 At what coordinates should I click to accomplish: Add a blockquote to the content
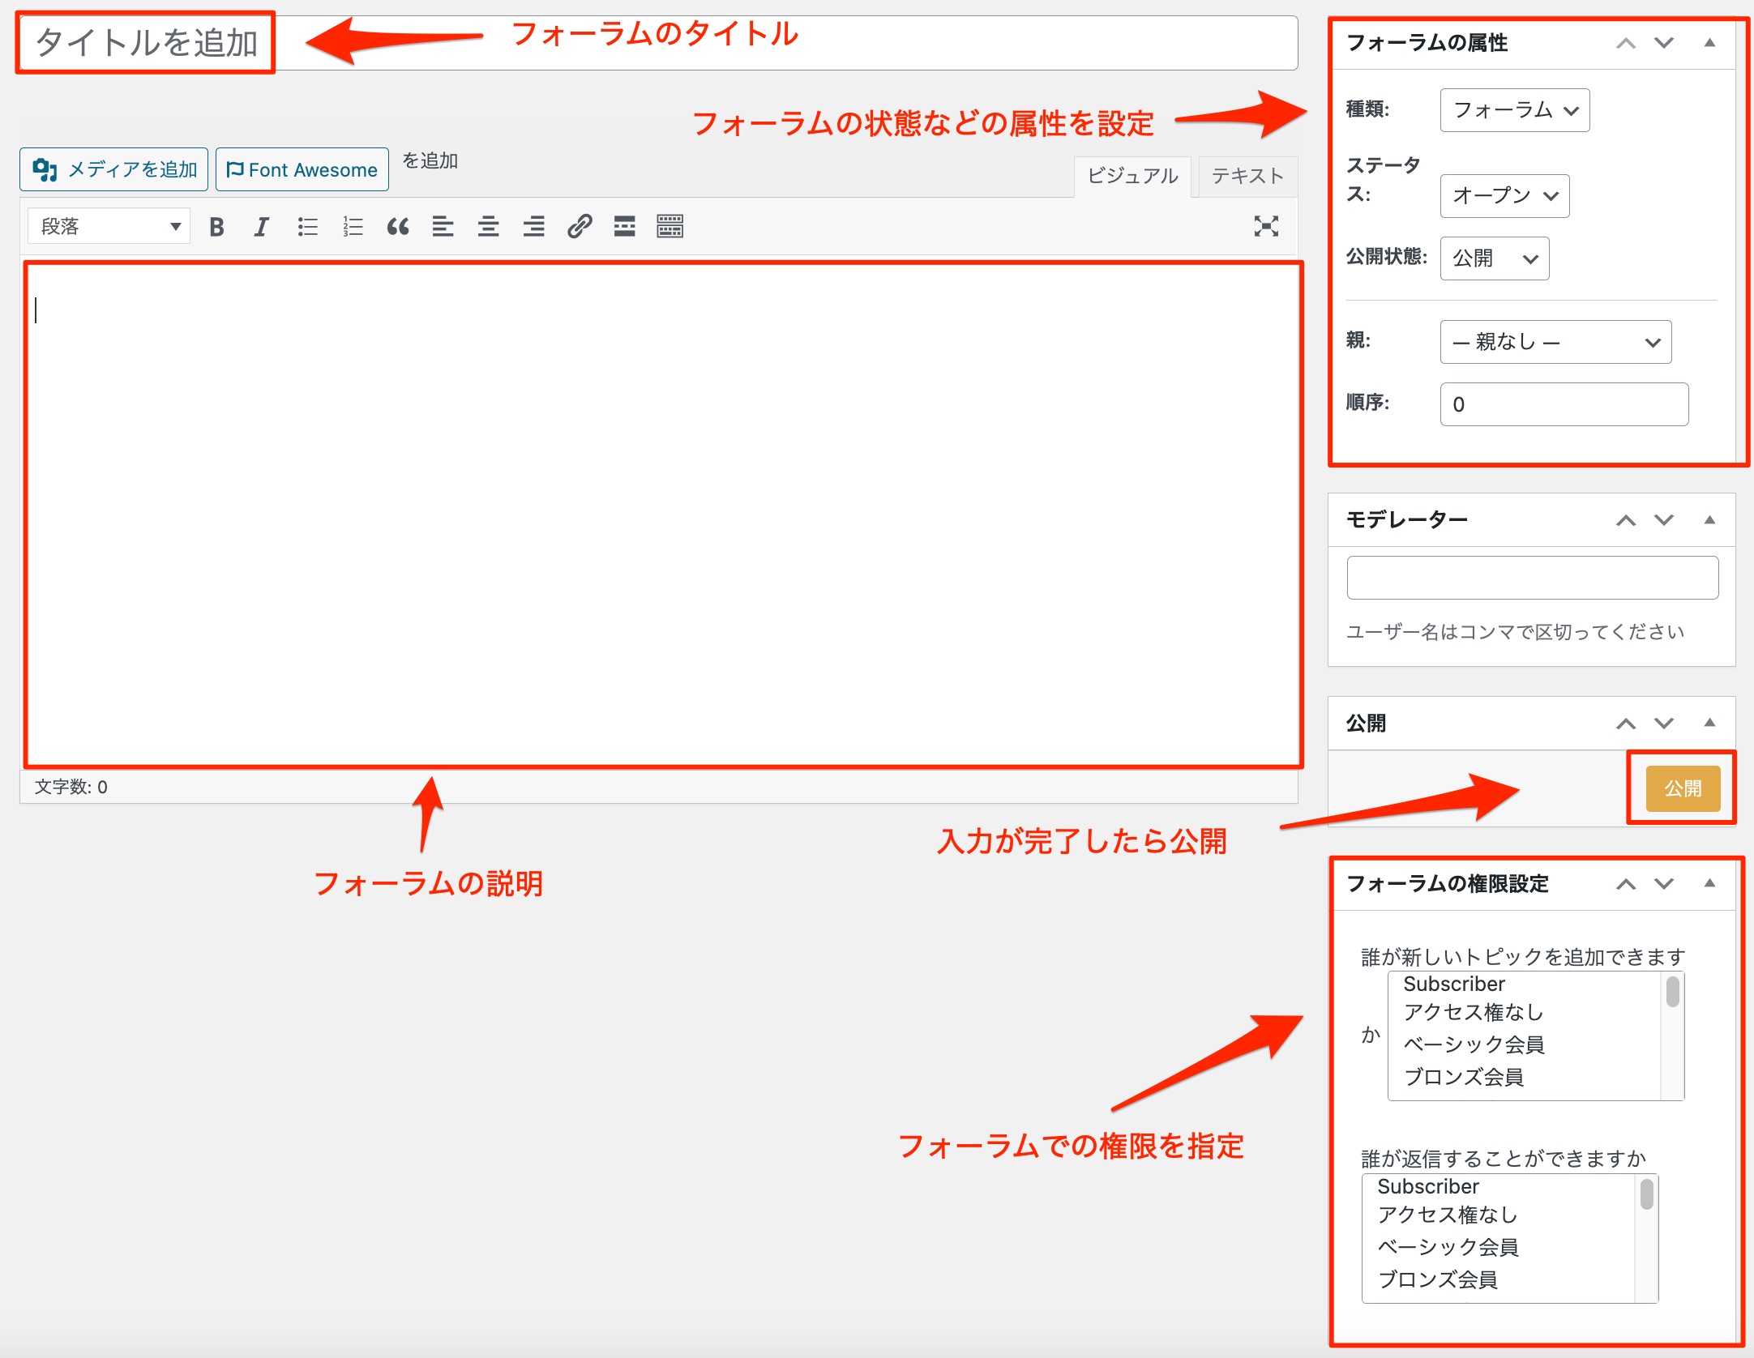[x=398, y=227]
